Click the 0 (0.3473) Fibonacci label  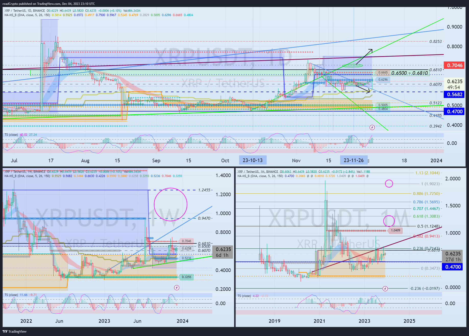(x=430, y=268)
